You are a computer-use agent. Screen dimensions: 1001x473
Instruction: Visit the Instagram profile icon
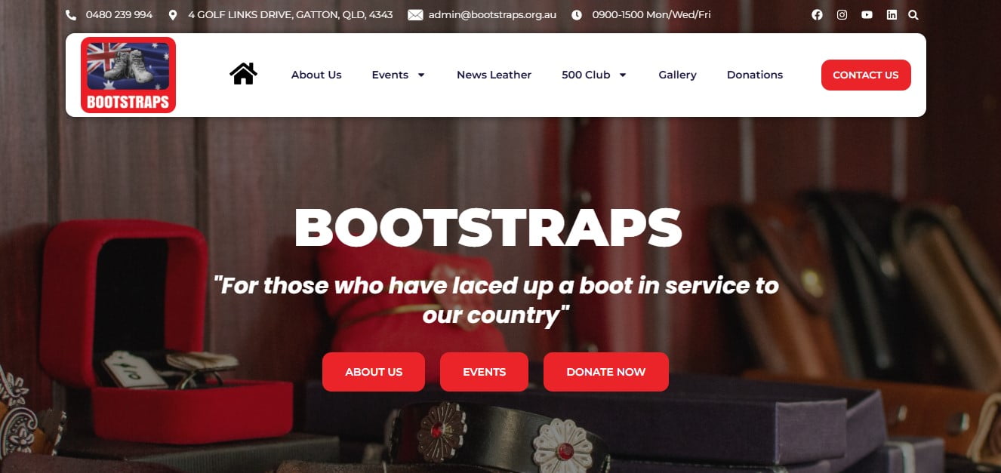[x=842, y=14]
